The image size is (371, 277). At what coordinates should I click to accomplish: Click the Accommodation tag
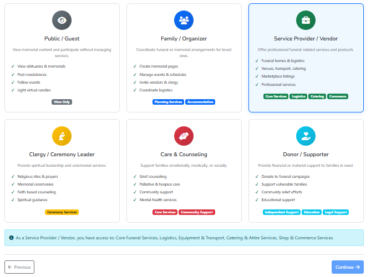point(200,102)
